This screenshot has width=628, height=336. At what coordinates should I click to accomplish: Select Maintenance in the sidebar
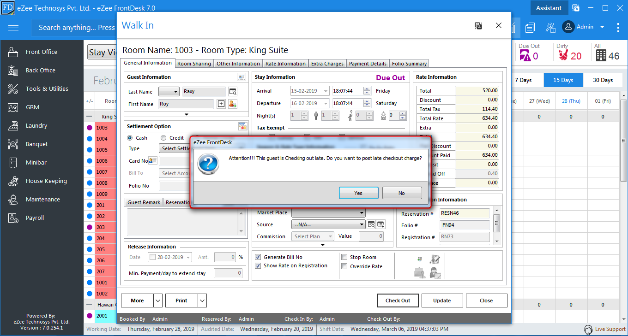43,200
